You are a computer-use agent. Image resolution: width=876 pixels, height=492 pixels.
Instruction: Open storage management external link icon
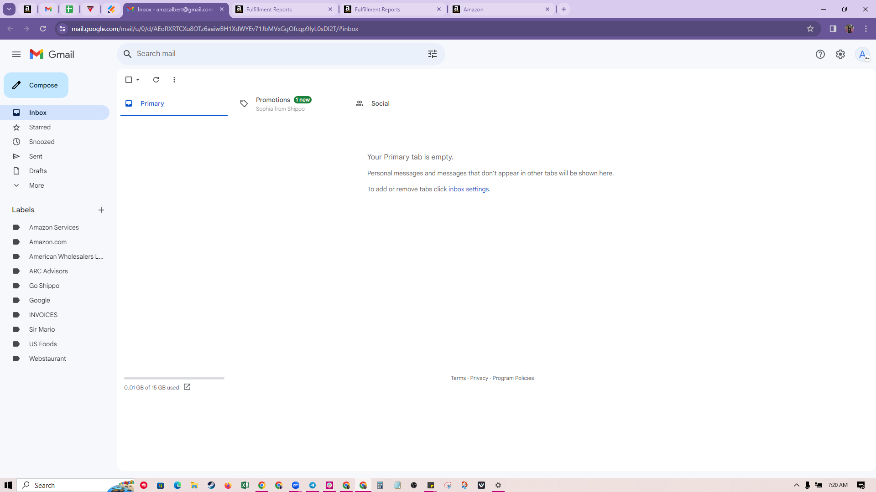point(187,387)
